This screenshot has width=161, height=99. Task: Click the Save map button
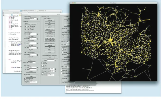click(x=31, y=60)
